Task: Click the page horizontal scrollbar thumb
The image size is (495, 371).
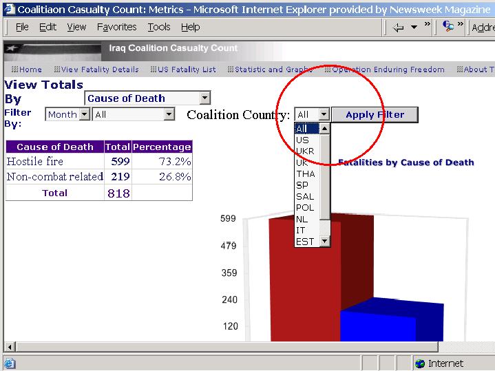Action: click(227, 347)
